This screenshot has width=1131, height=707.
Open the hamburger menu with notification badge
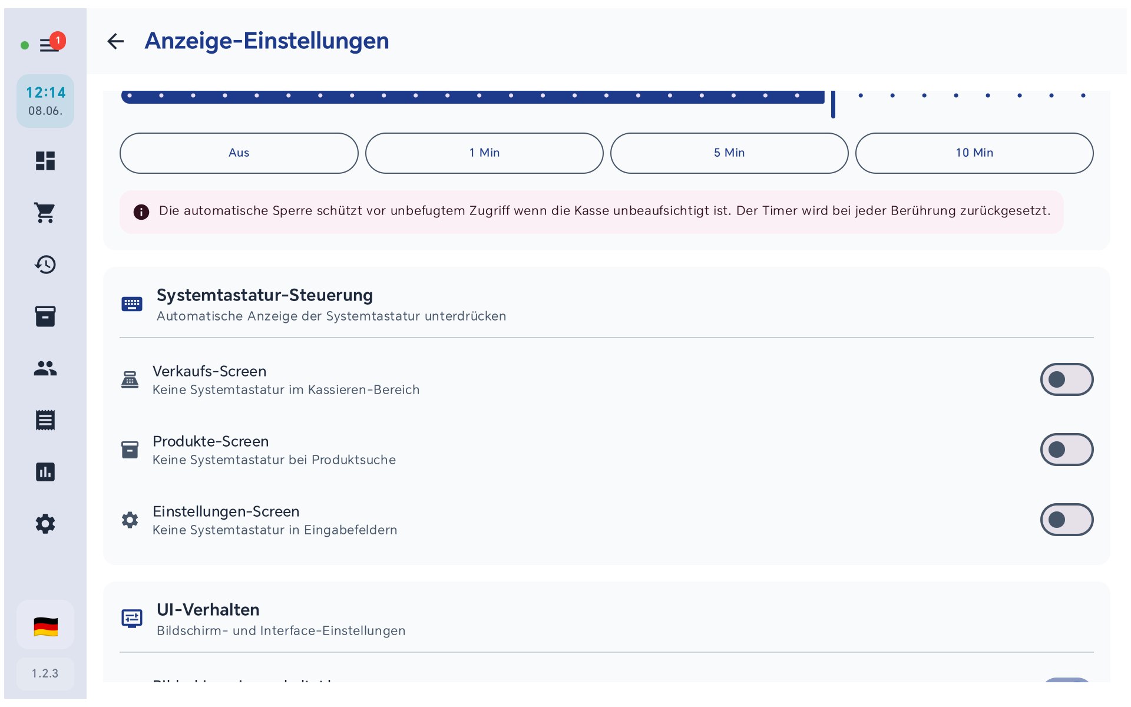pyautogui.click(x=49, y=45)
